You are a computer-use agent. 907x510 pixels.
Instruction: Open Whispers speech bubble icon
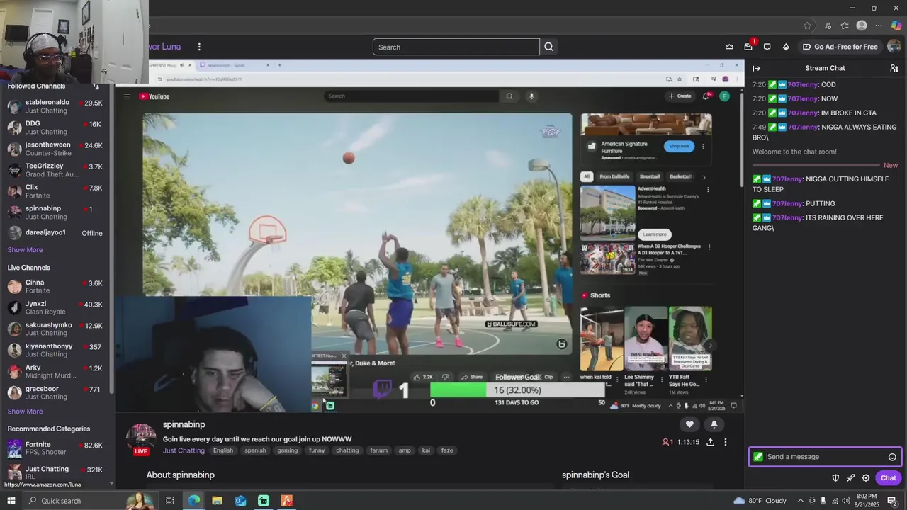pyautogui.click(x=767, y=47)
